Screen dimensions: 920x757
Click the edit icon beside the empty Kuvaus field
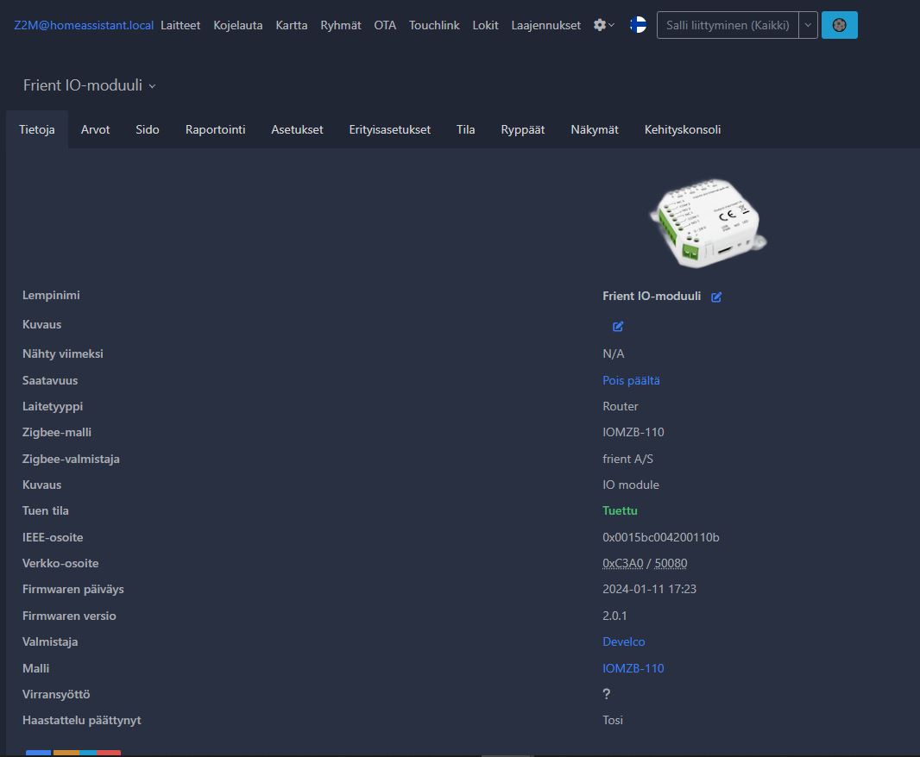click(x=618, y=327)
